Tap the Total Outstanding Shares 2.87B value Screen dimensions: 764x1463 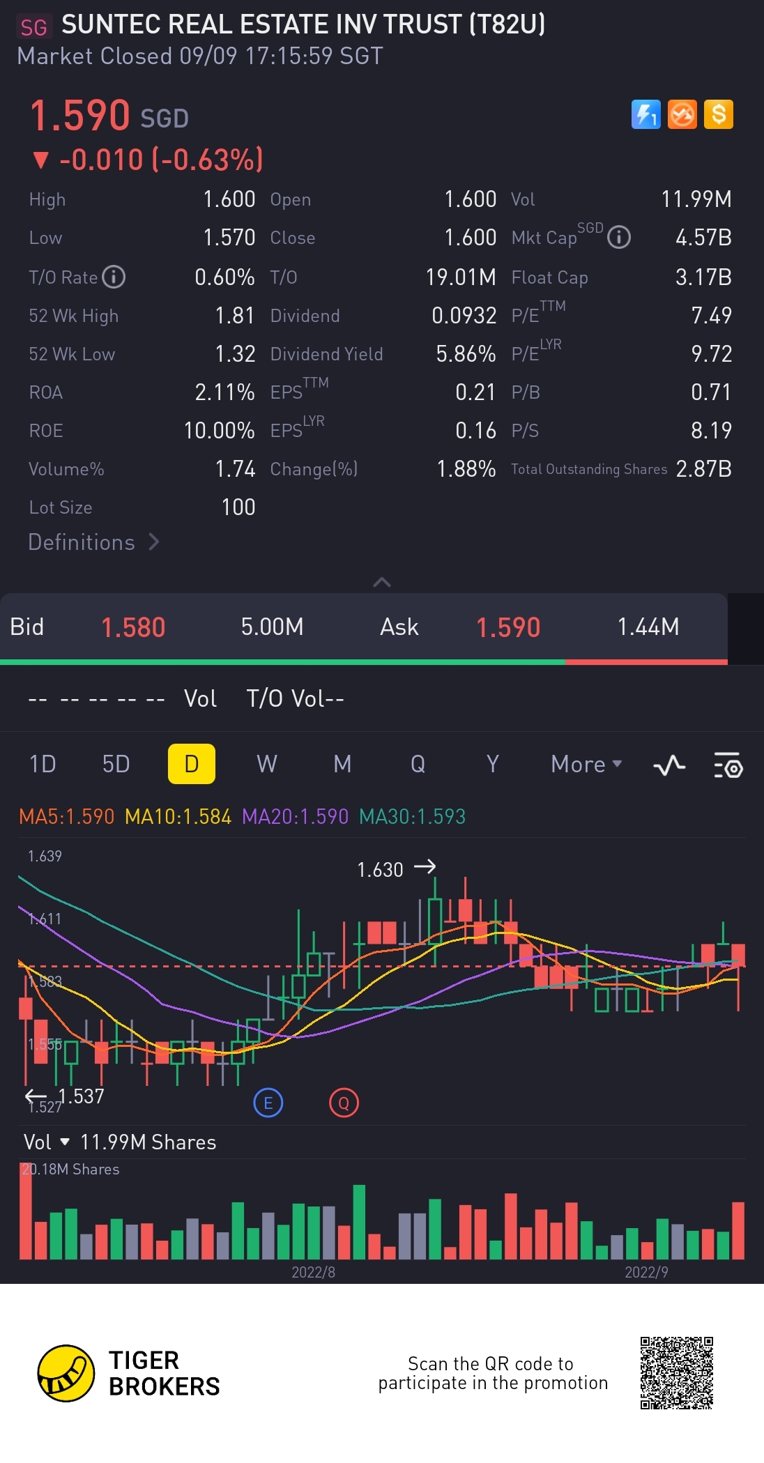point(704,469)
